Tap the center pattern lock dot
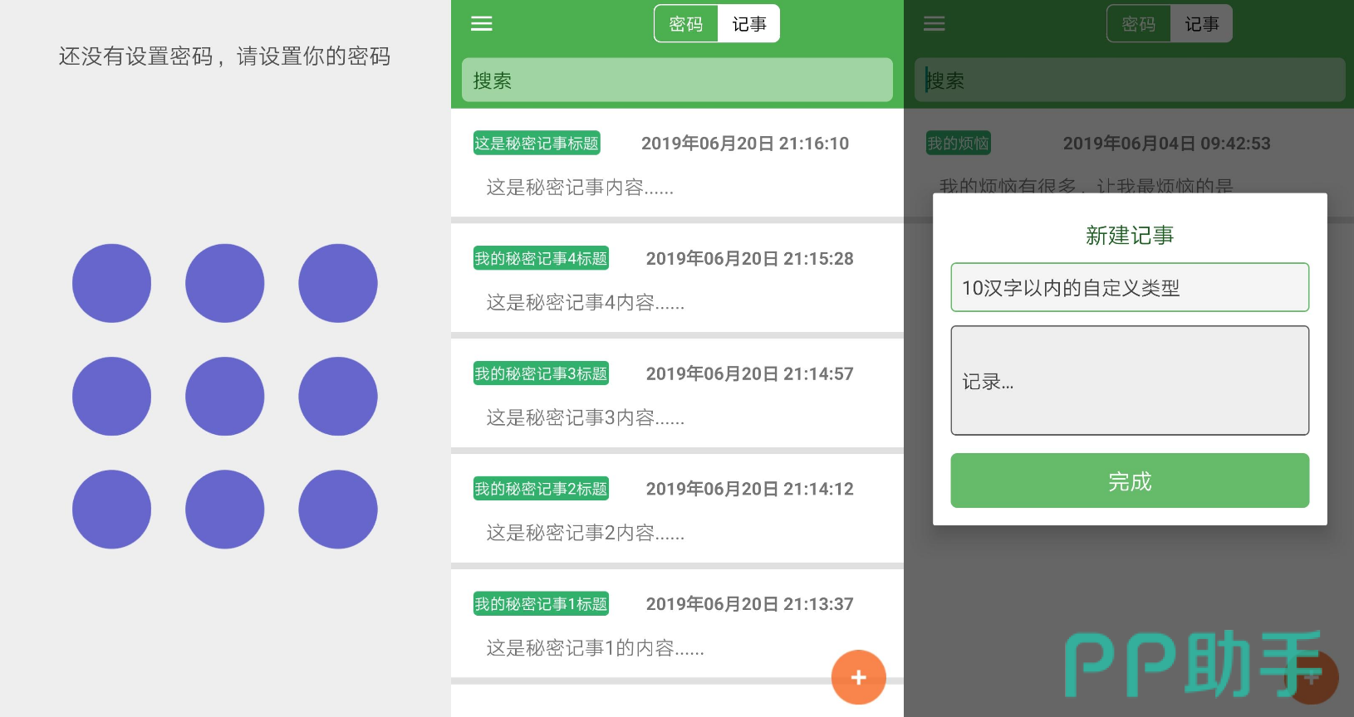This screenshot has height=717, width=1354. click(x=224, y=396)
